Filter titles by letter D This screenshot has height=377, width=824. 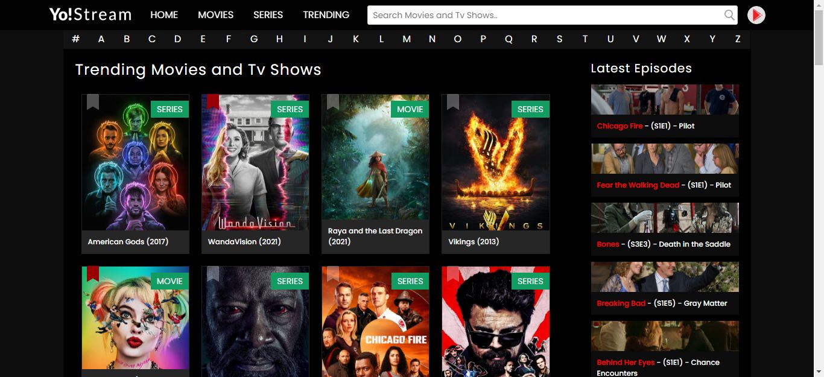pos(177,39)
